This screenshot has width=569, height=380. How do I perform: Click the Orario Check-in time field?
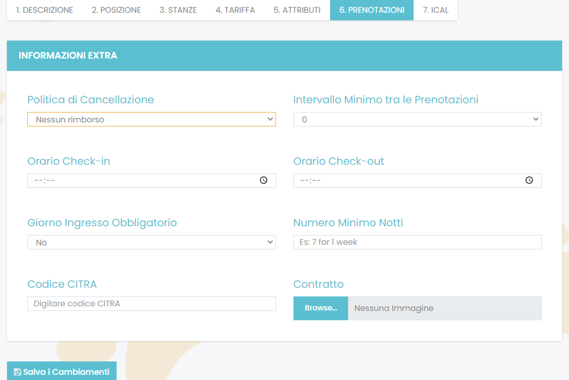139,180
